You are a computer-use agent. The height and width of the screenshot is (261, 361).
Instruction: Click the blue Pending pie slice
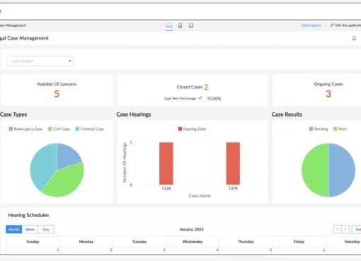[342, 170]
